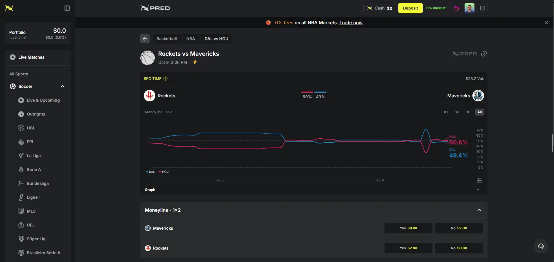Select the Bundesliga icon
The width and height of the screenshot is (554, 262).
click(x=21, y=183)
